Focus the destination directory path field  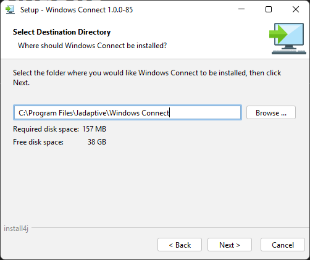[127, 112]
